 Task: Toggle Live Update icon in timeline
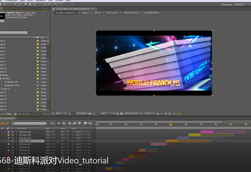[59, 123]
